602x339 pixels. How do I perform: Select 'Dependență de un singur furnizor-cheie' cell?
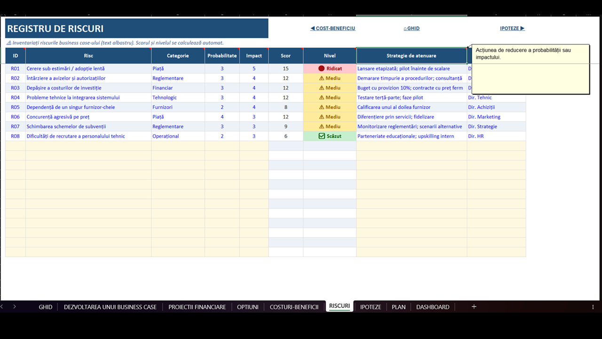coord(88,107)
